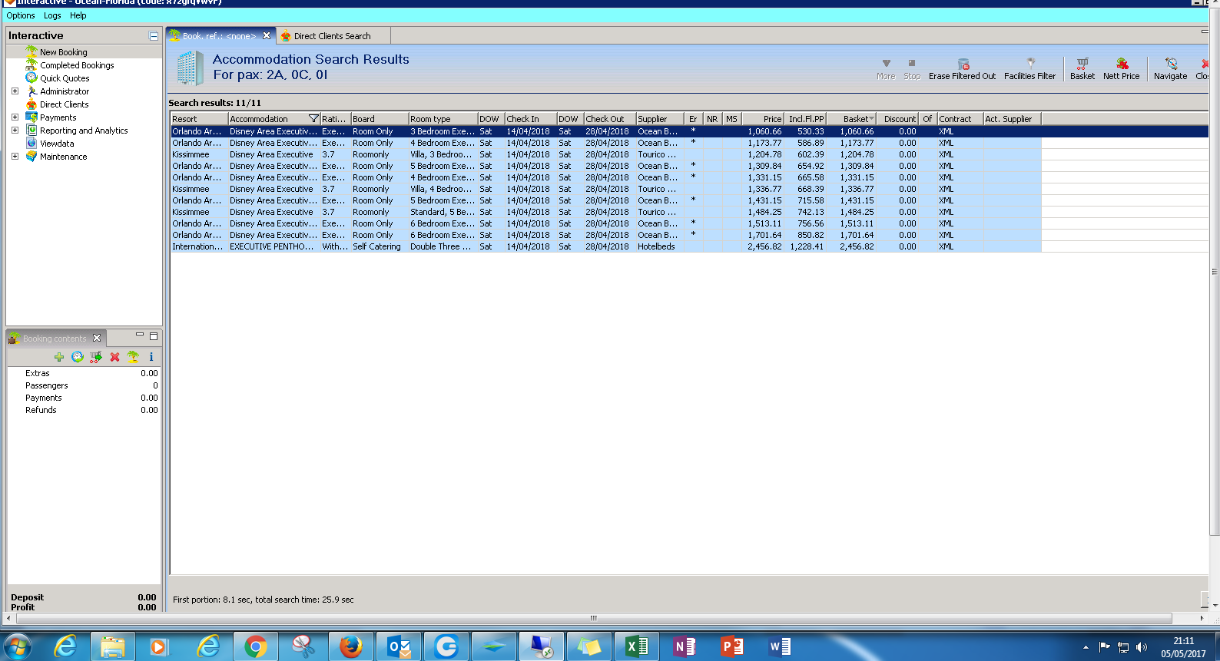
Task: Sort by the Room type column header
Action: [x=443, y=119]
